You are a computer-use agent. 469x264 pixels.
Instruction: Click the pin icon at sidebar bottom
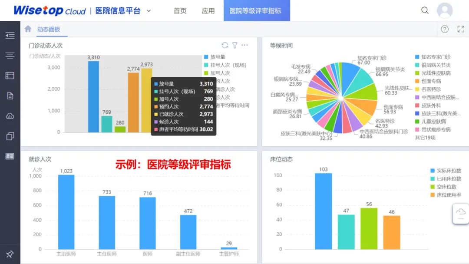tap(10, 254)
